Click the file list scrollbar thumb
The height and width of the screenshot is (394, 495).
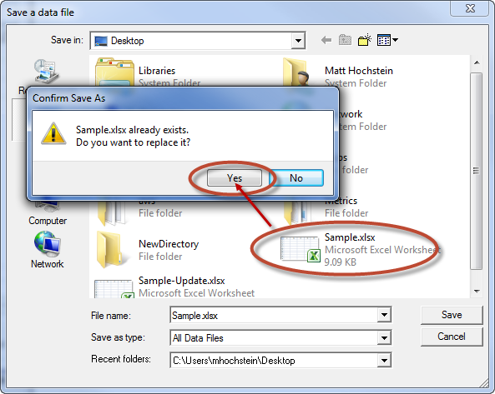pos(477,171)
